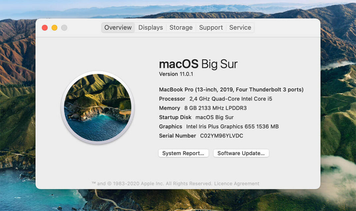Click the gray zoom traffic light circle
The image size is (356, 211).
pyautogui.click(x=64, y=28)
